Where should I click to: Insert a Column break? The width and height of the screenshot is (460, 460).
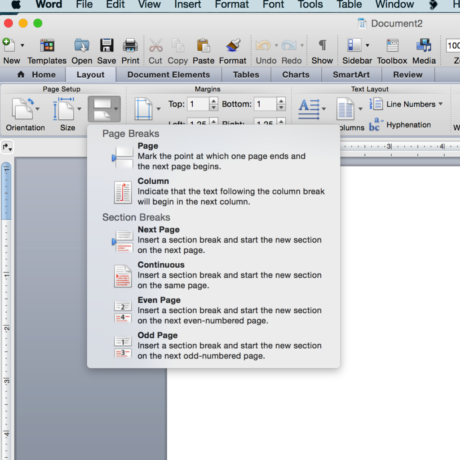tap(153, 181)
